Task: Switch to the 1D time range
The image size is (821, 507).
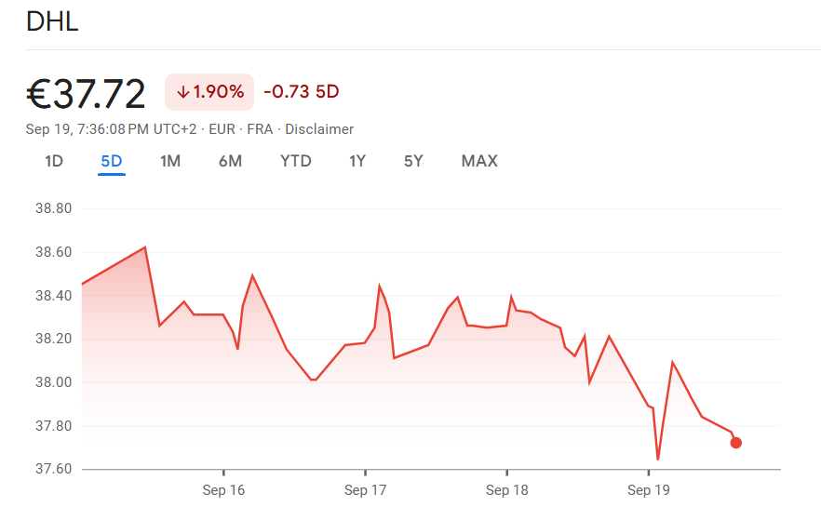Action: [54, 161]
